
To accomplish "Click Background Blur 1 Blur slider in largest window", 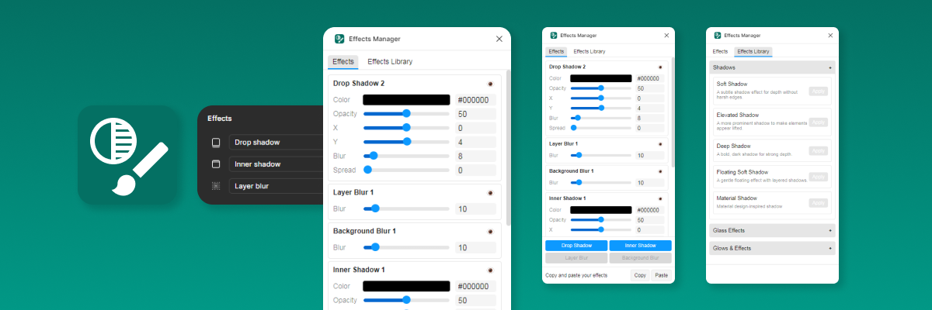I will pyautogui.click(x=406, y=247).
